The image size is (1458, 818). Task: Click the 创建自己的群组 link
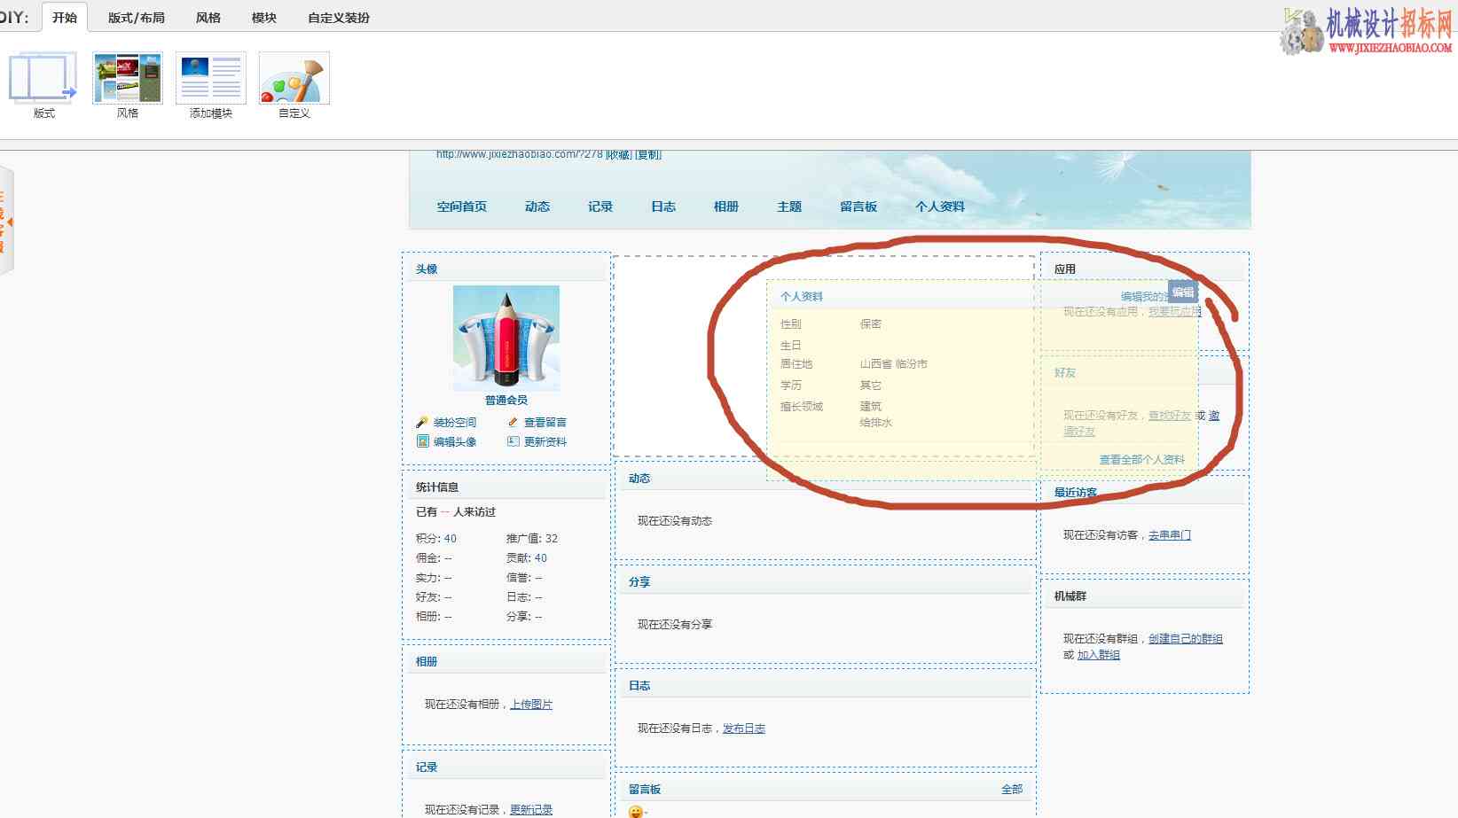click(x=1186, y=639)
